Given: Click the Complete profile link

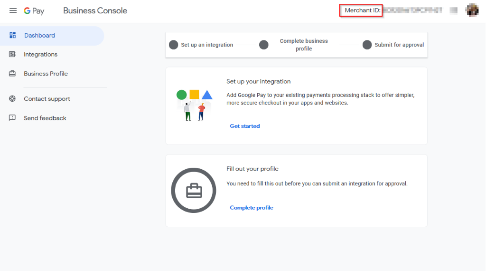Looking at the screenshot, I should (x=252, y=208).
